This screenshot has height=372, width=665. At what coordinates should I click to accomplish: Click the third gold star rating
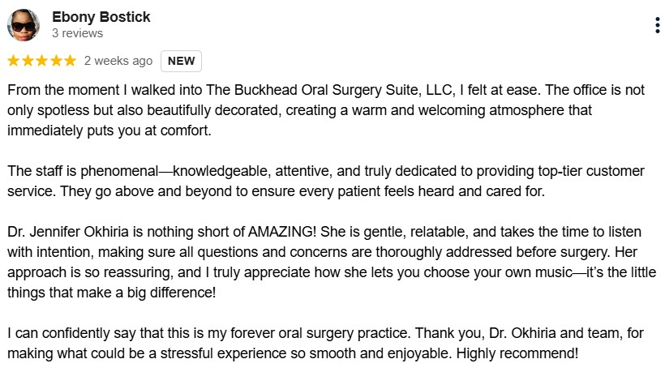41,61
